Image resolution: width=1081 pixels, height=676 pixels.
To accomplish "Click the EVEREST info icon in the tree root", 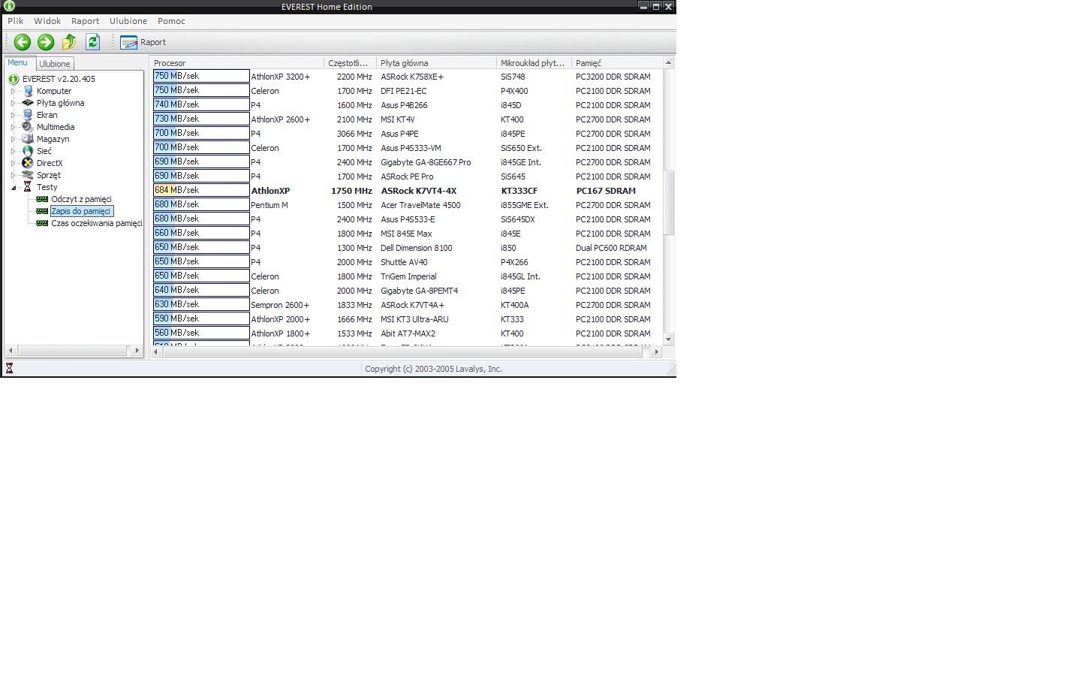I will [14, 79].
